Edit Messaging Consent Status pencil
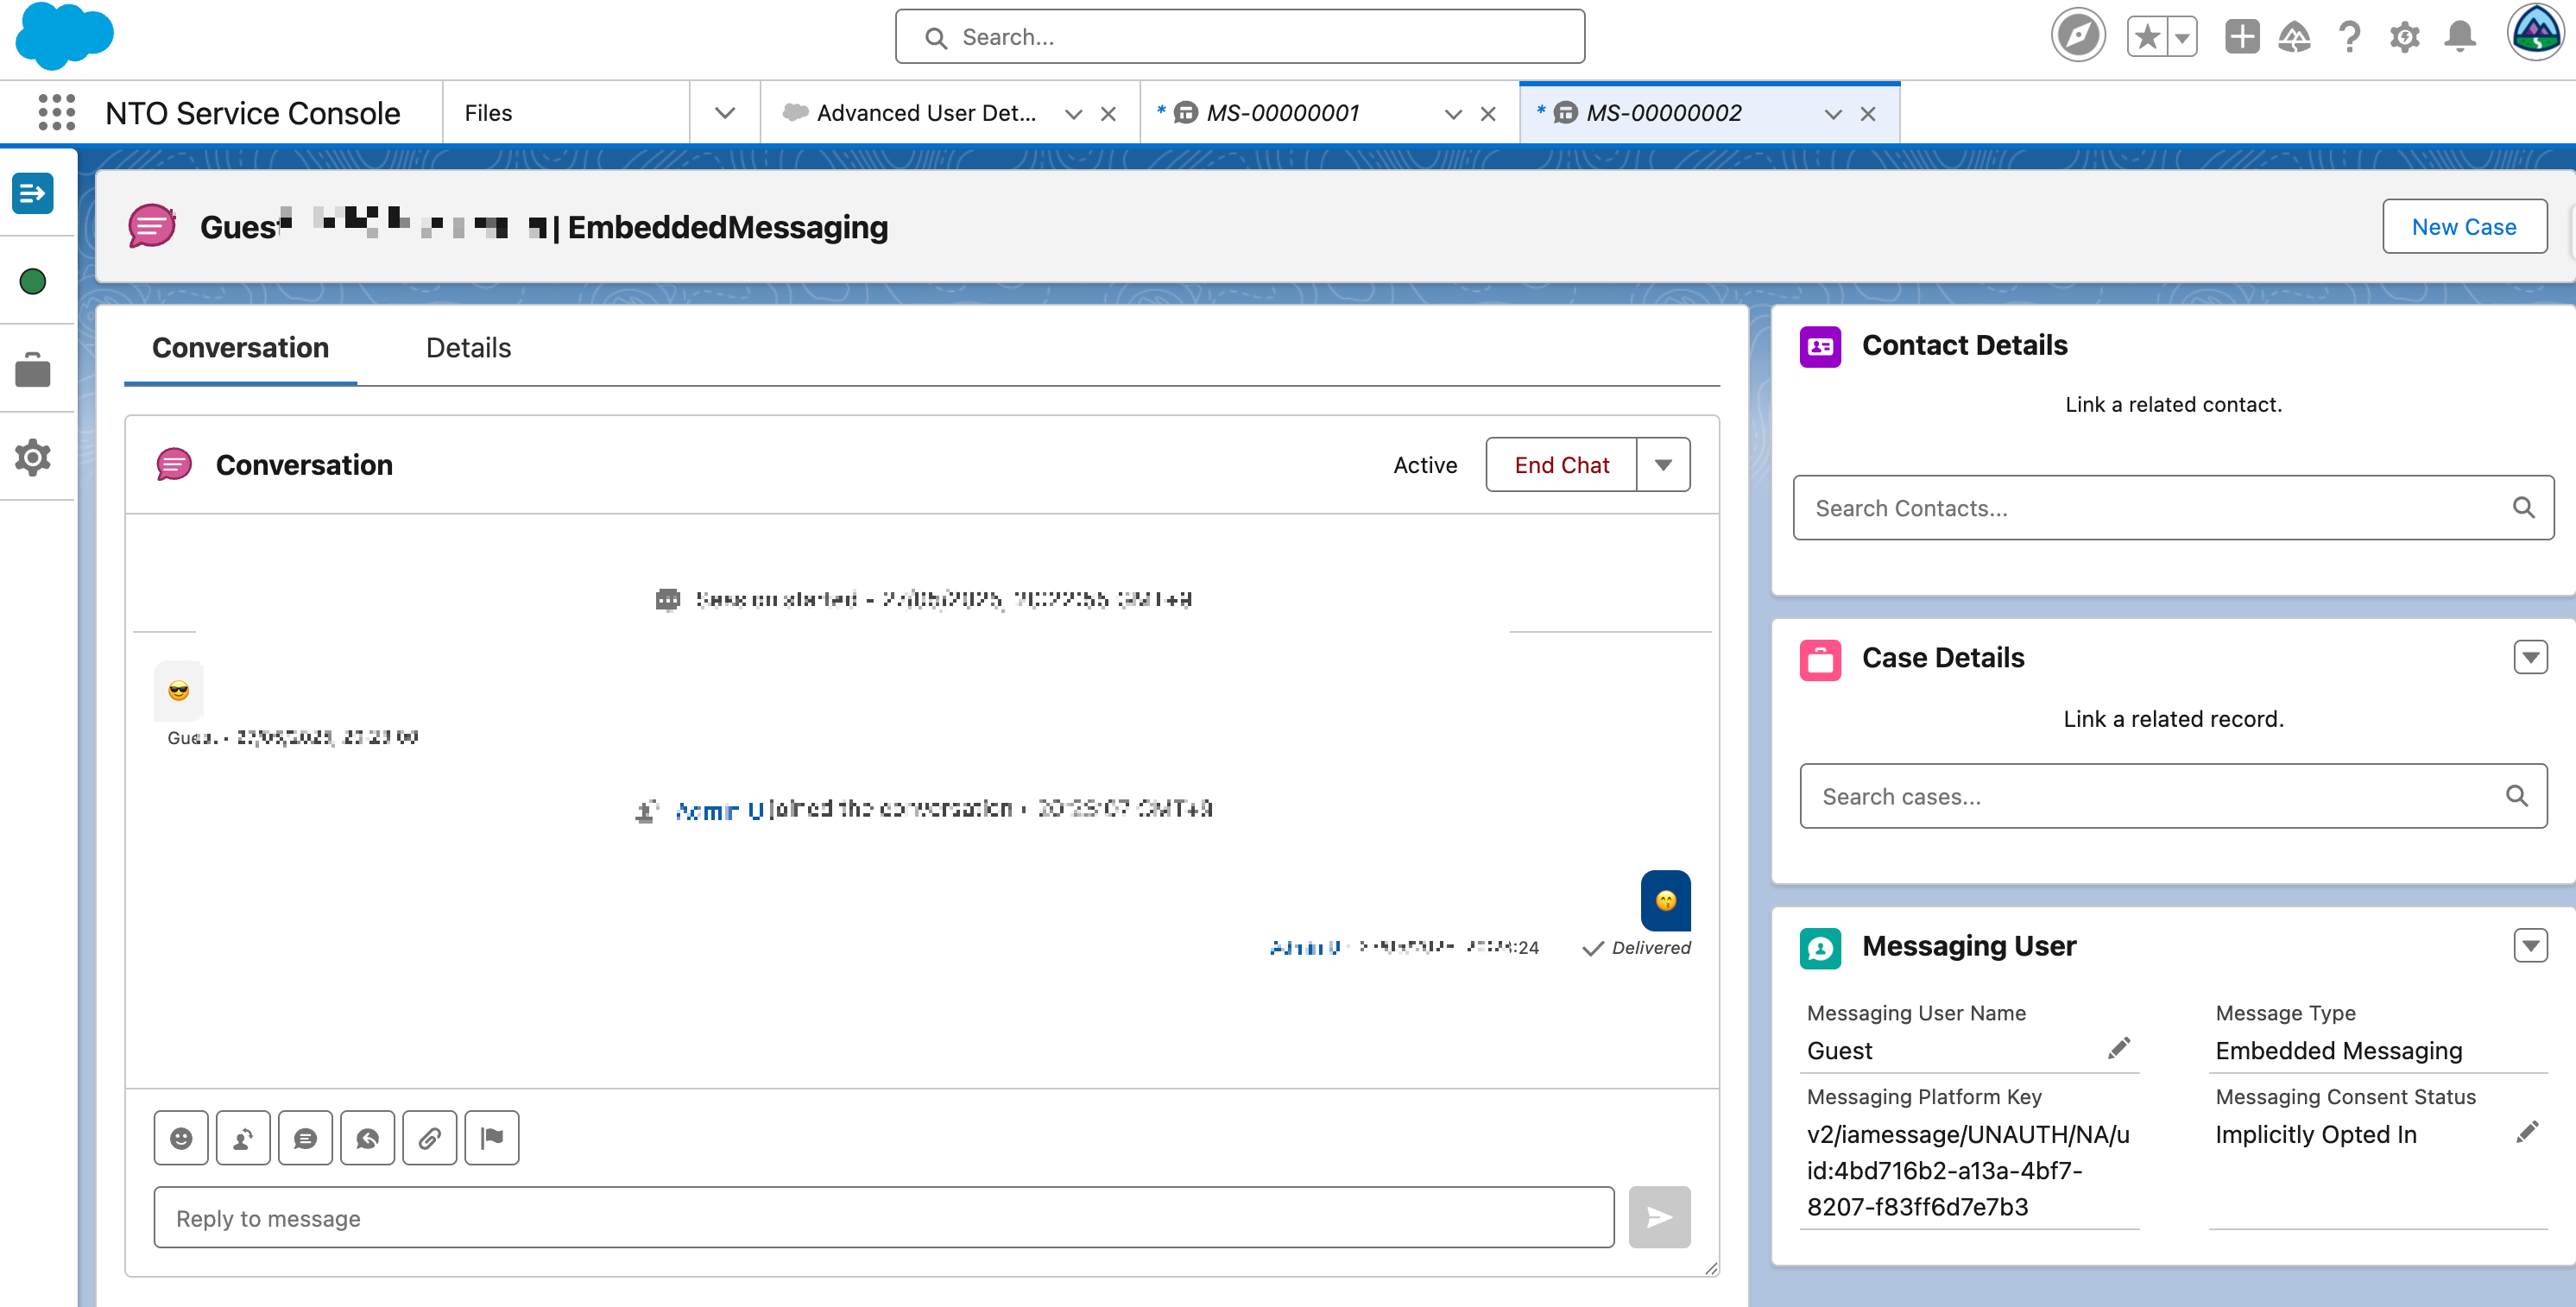 point(2526,1132)
